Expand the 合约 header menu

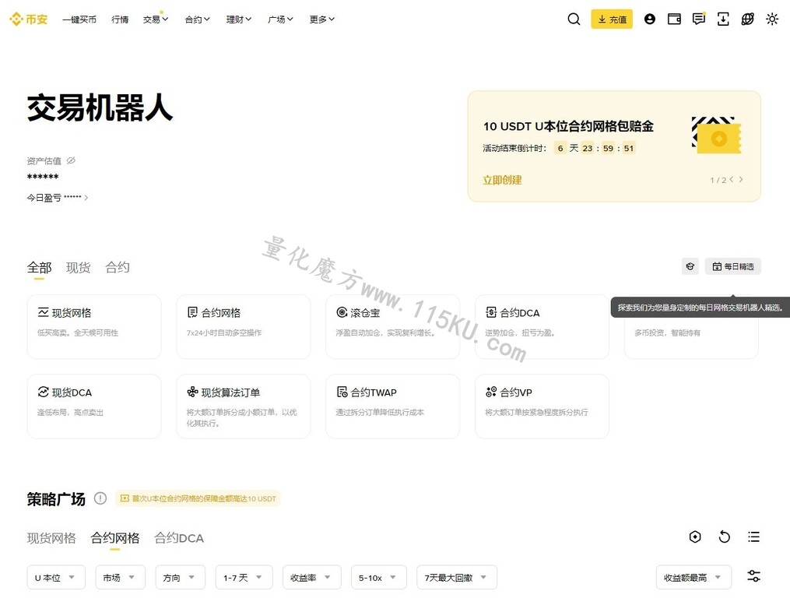(197, 19)
